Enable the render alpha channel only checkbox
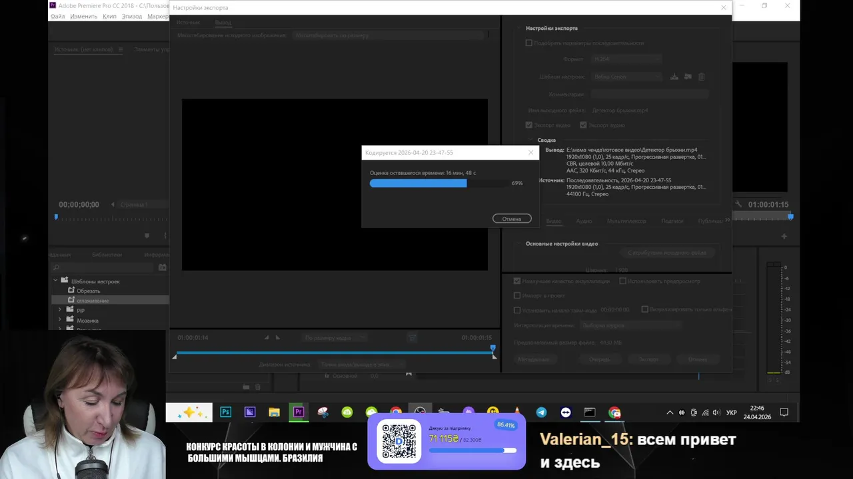 645,309
